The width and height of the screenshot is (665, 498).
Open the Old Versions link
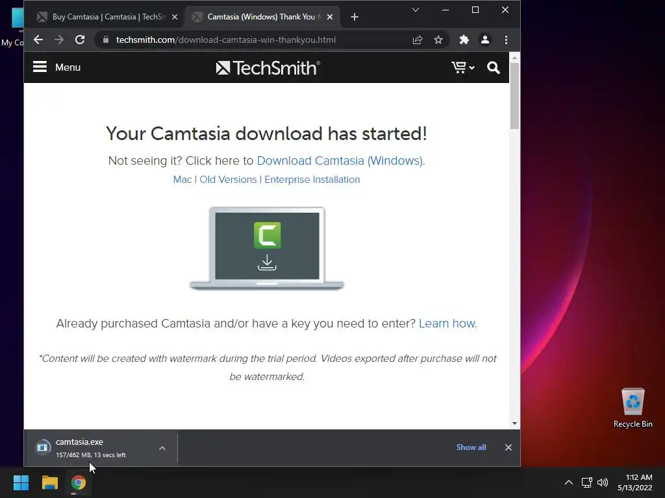[x=228, y=180]
